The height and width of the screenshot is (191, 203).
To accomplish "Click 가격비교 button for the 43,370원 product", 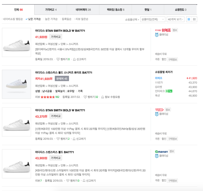I will click(x=56, y=116).
